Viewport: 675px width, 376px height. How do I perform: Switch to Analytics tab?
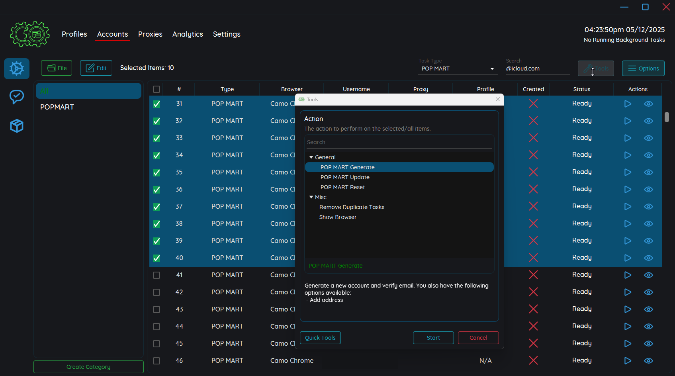pyautogui.click(x=188, y=34)
